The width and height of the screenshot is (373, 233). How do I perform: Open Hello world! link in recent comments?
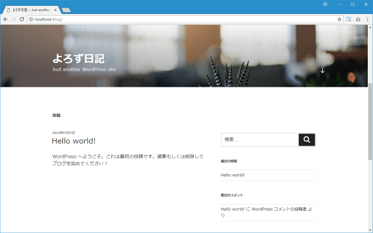pyautogui.click(x=233, y=209)
